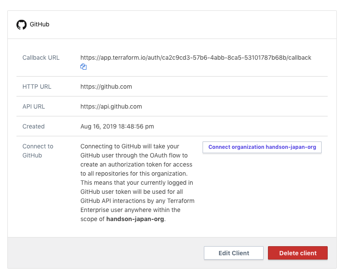Viewport: 345px width, 273px height.
Task: Click the Created row label
Action: [x=33, y=126]
